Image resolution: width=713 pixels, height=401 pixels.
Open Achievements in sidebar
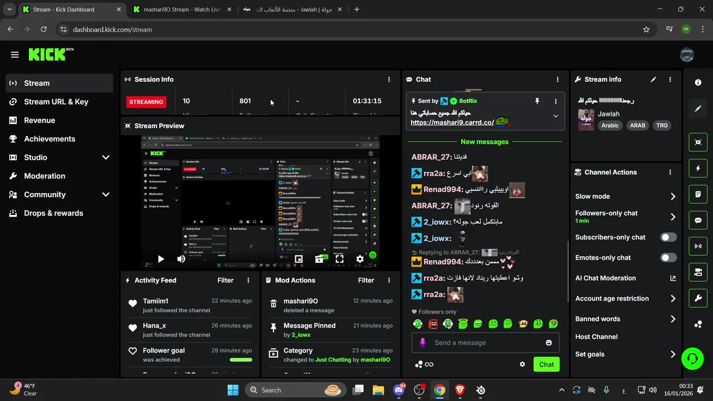coord(59,139)
